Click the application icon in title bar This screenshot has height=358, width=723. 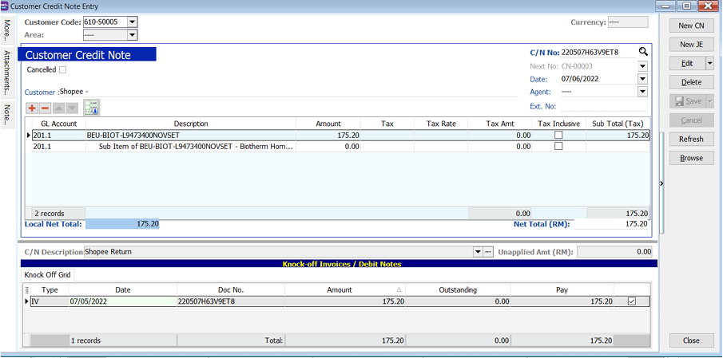pyautogui.click(x=6, y=6)
